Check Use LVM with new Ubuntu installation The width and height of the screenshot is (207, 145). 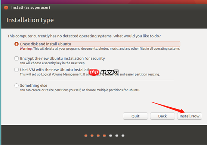pyautogui.click(x=16, y=70)
